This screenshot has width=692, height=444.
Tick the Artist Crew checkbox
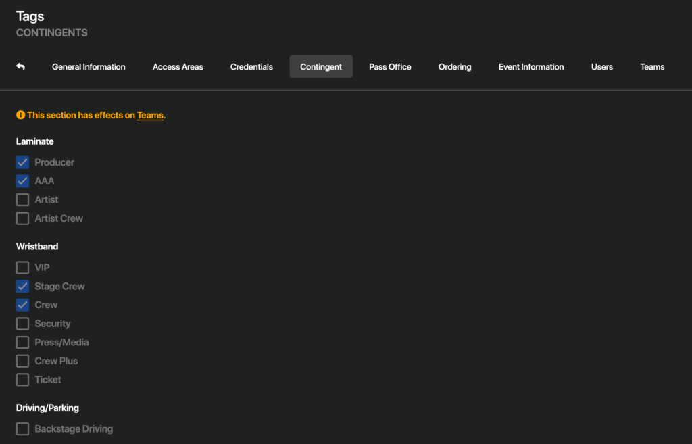point(23,218)
